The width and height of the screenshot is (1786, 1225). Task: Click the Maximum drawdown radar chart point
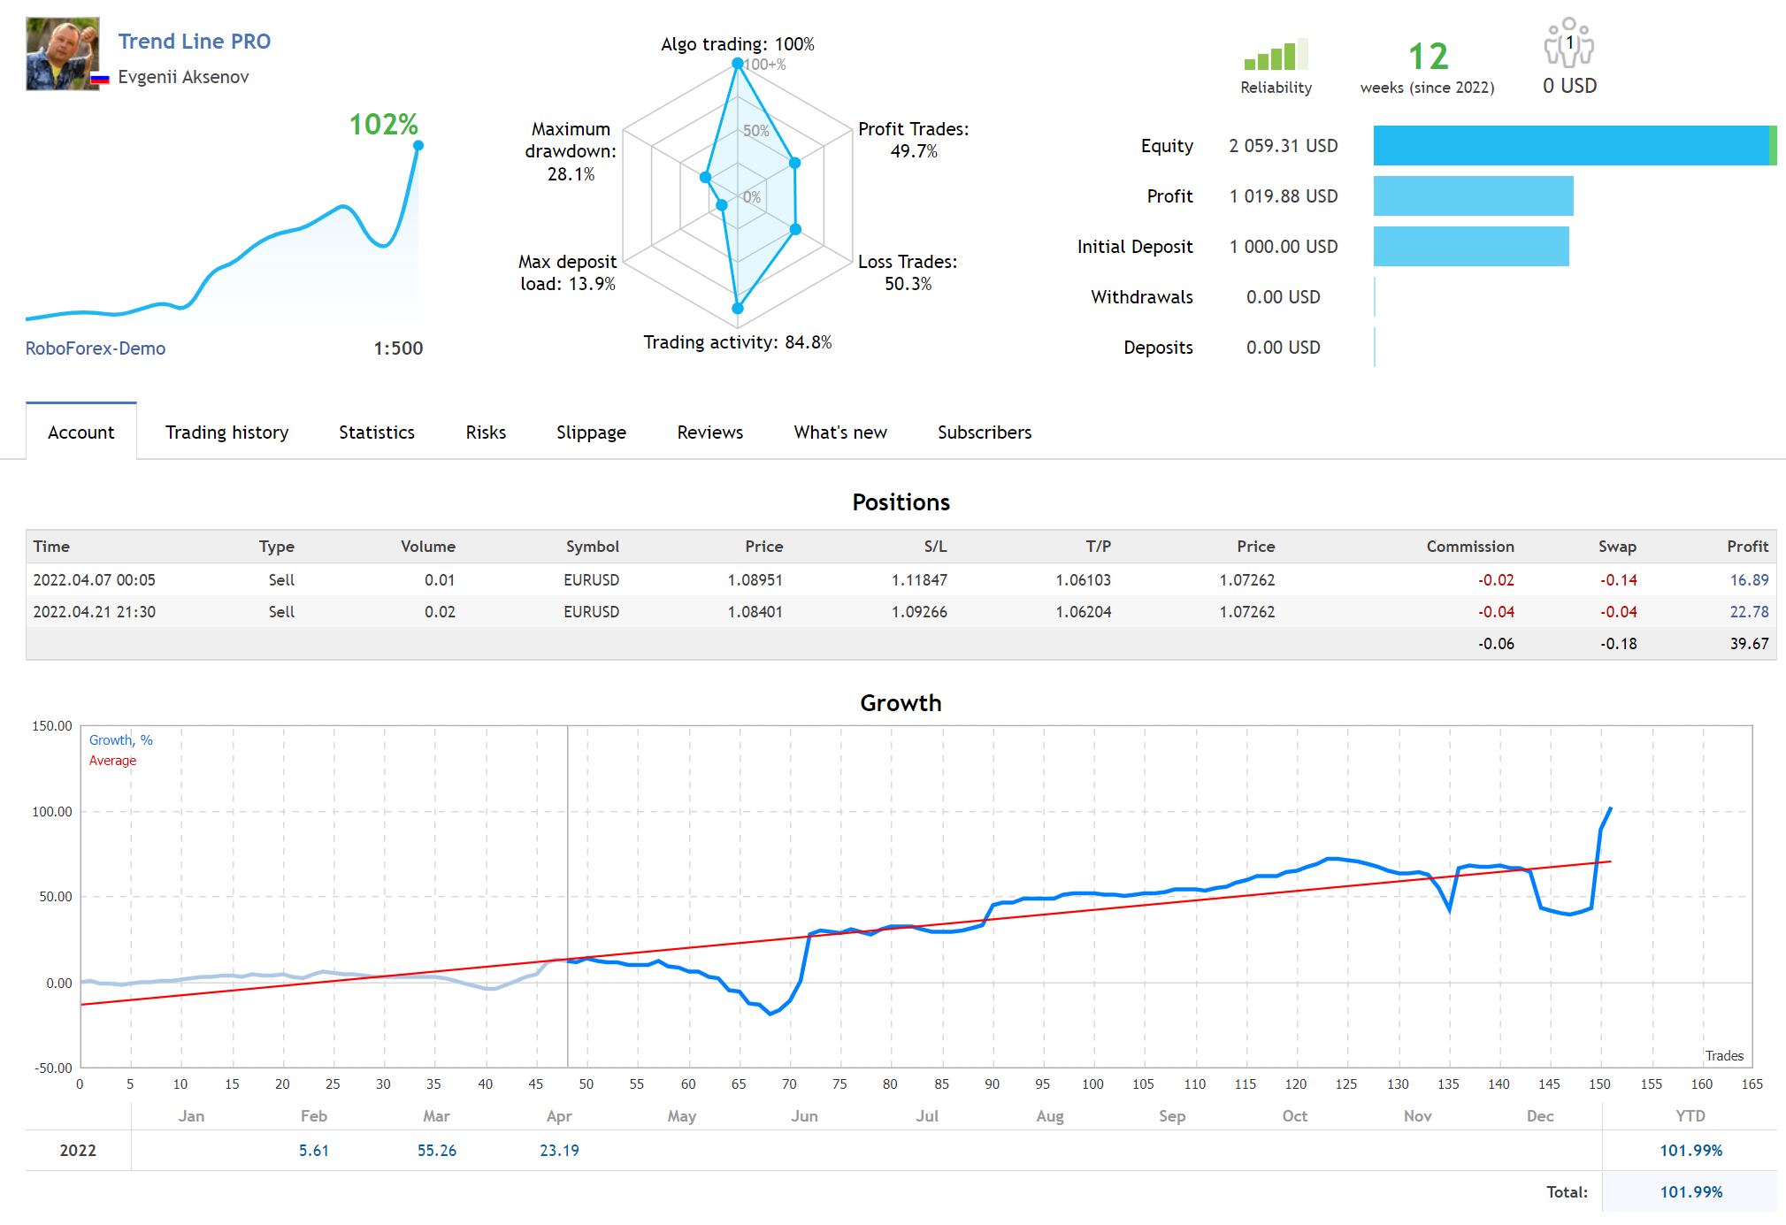(x=705, y=177)
